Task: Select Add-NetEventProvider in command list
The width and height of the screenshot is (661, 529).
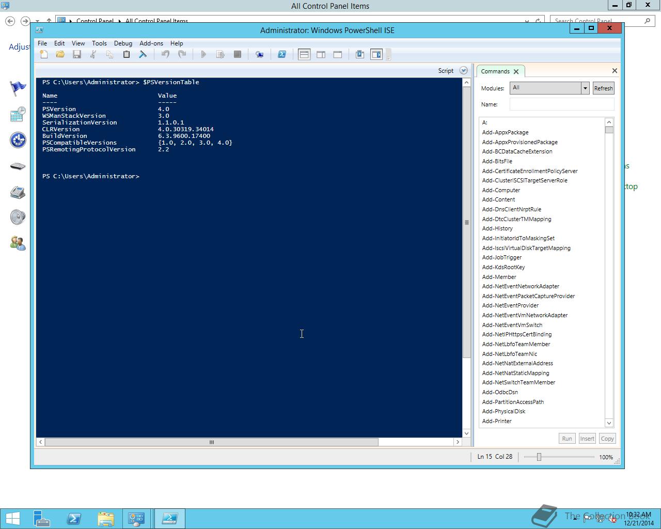Action: [x=510, y=305]
